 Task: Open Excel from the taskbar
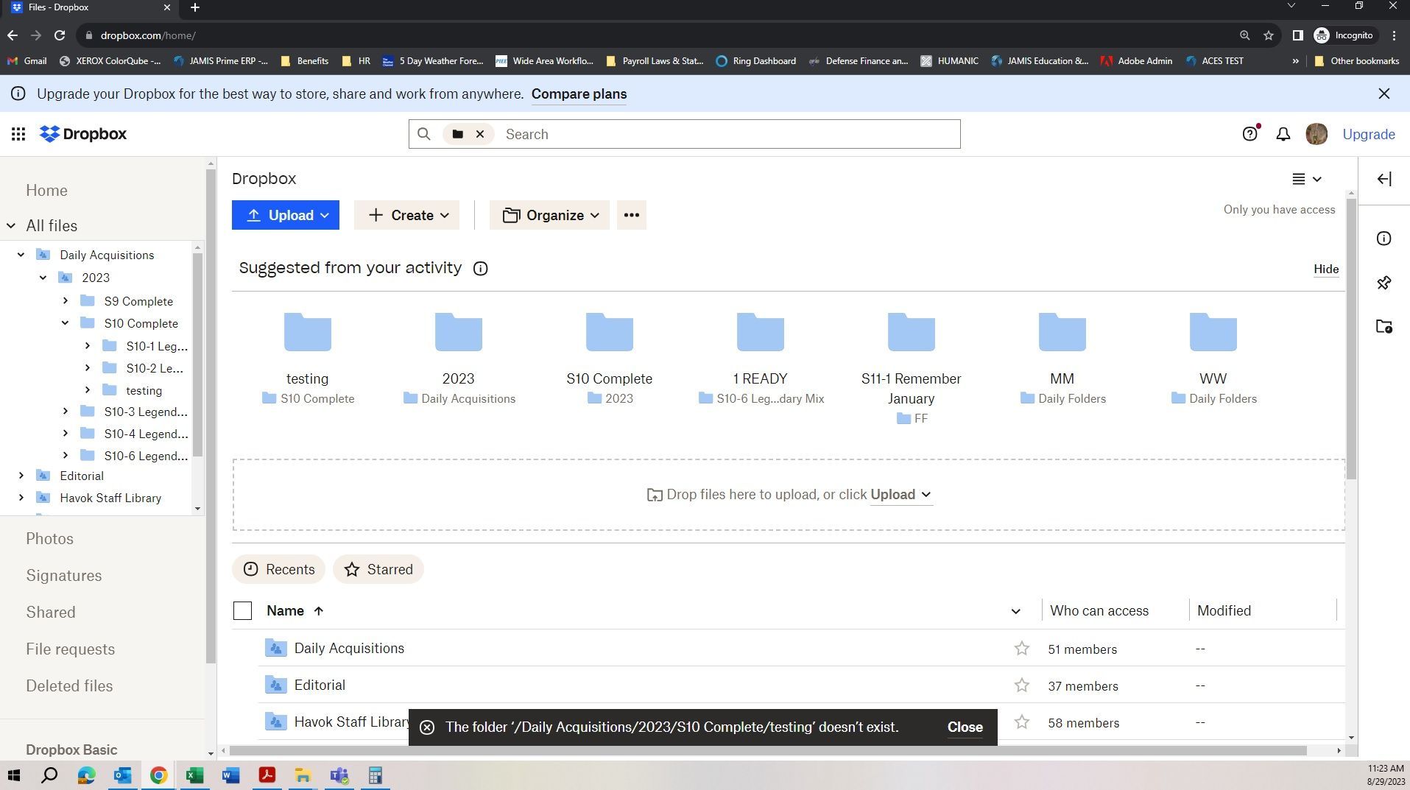coord(194,775)
